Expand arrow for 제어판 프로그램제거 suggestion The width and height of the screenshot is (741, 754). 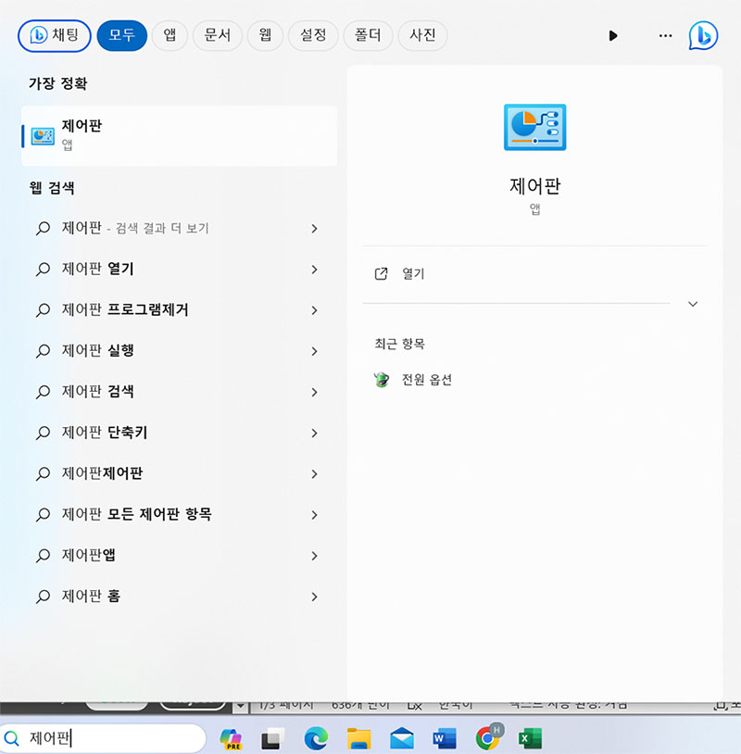(x=315, y=310)
